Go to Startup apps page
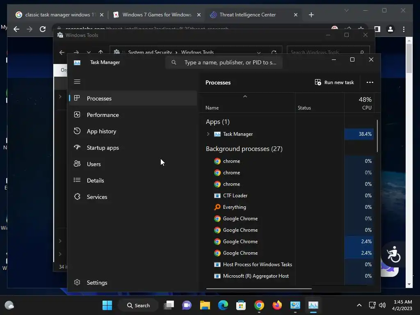Image resolution: width=420 pixels, height=315 pixels. click(x=133, y=148)
